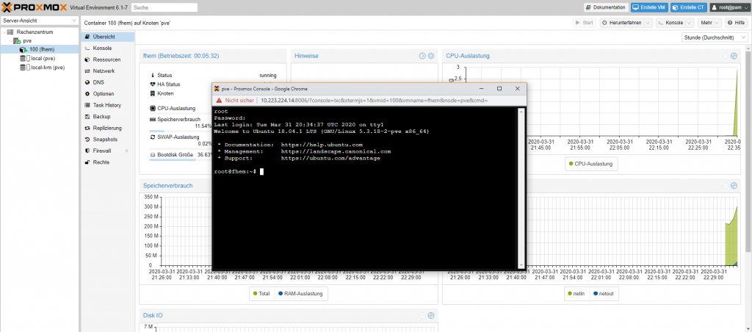Click the network chart undo zoom icon

click(725, 186)
